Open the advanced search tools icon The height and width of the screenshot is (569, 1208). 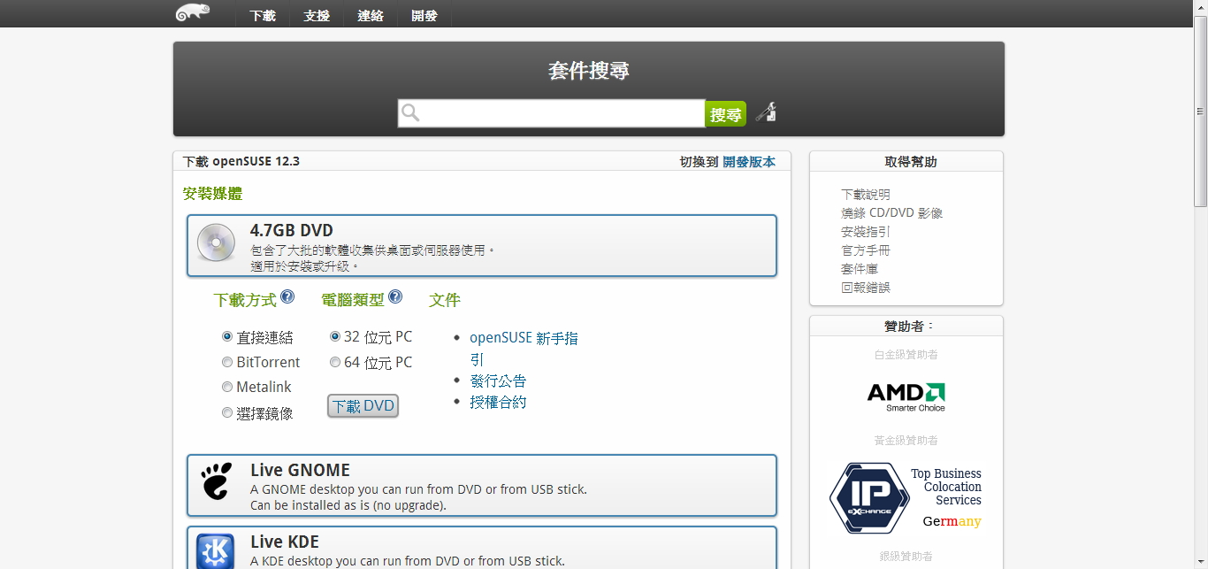coord(766,112)
